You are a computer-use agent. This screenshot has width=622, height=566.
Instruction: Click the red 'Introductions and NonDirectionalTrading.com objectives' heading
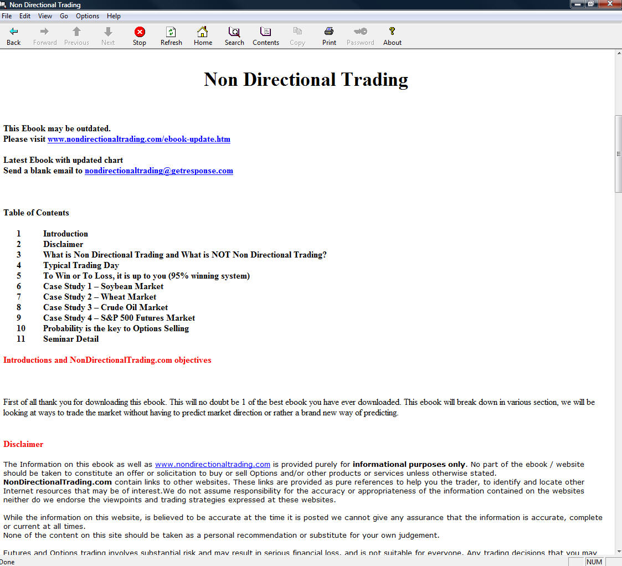pyautogui.click(x=107, y=360)
